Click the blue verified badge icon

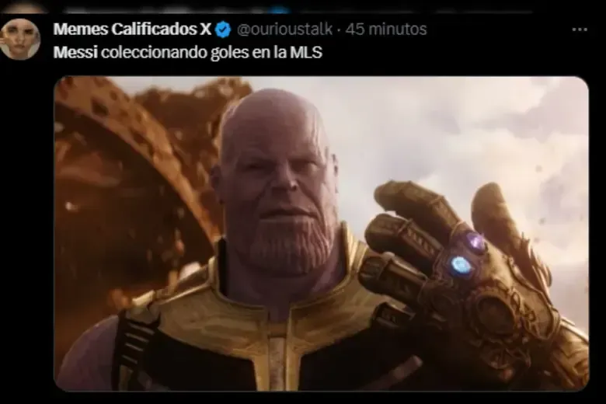point(223,30)
